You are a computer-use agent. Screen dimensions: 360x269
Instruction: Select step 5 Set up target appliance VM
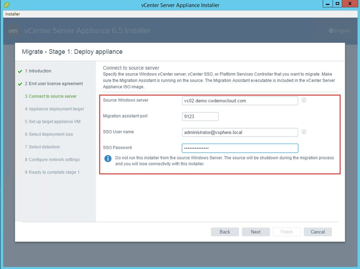[53, 122]
